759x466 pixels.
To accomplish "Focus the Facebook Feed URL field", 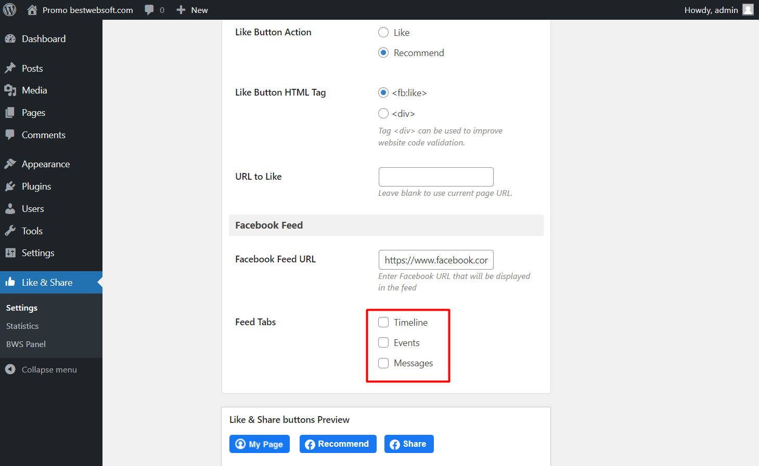I will tap(436, 260).
